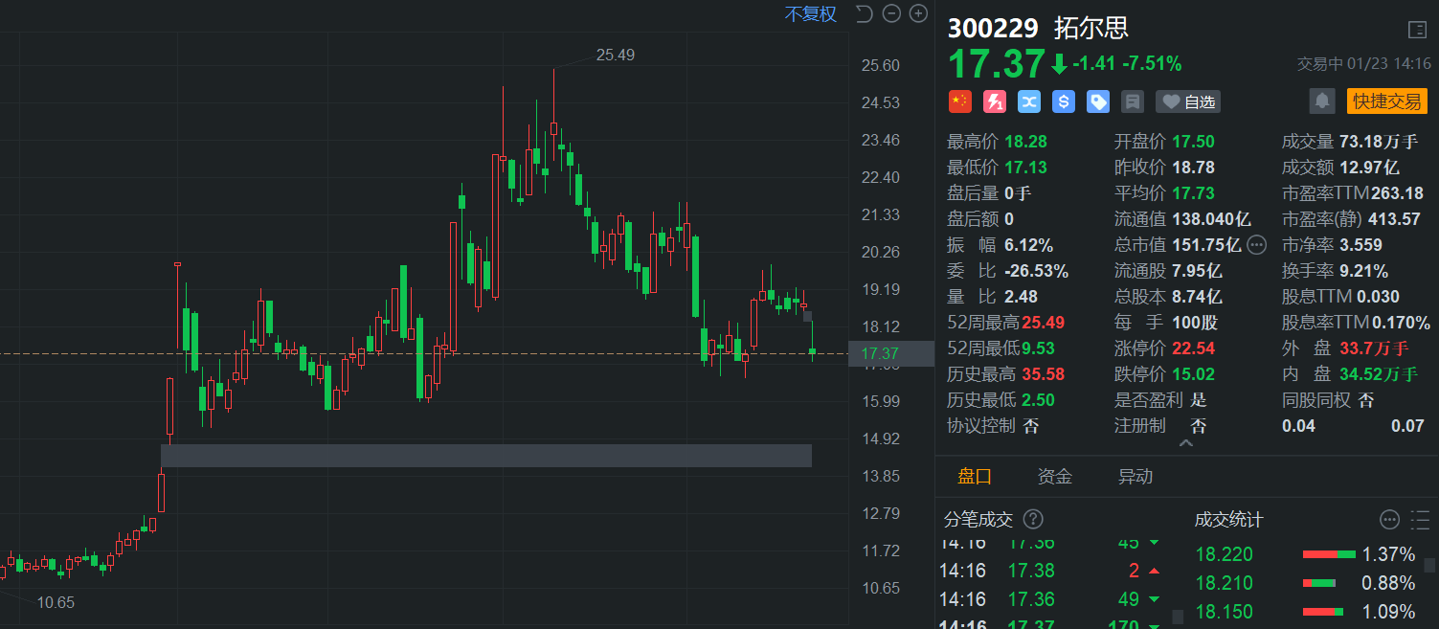Click the China flag market icon

tap(959, 101)
